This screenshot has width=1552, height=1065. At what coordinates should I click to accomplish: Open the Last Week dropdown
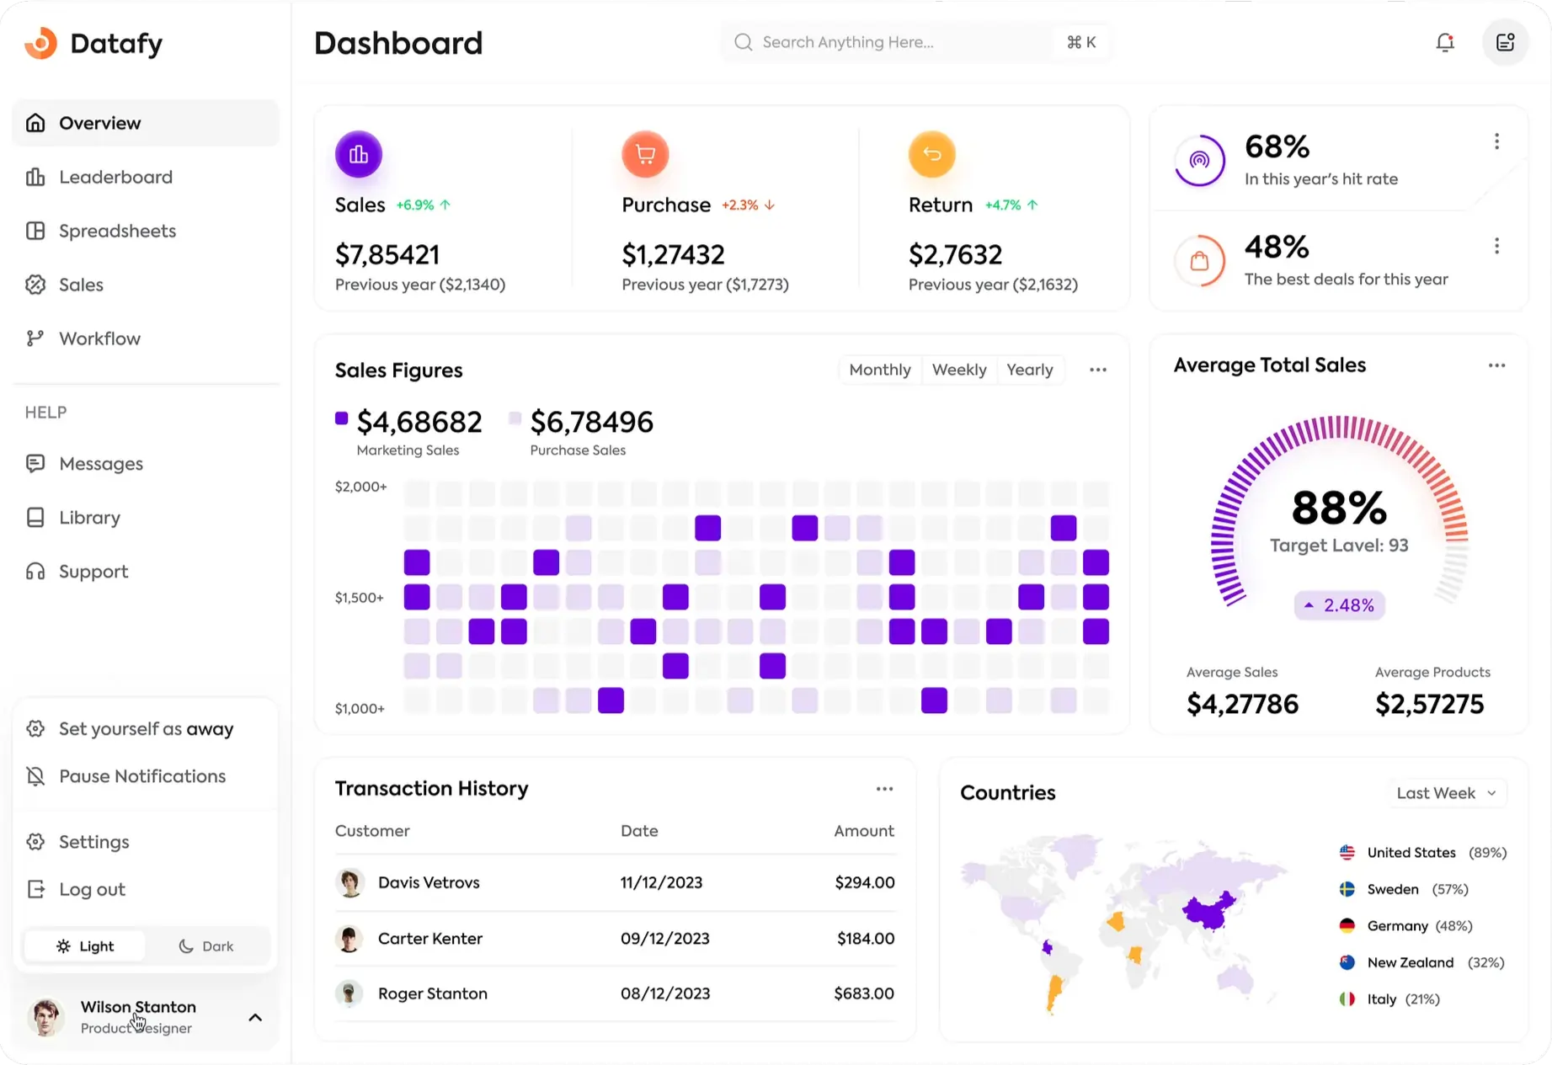pyautogui.click(x=1445, y=793)
